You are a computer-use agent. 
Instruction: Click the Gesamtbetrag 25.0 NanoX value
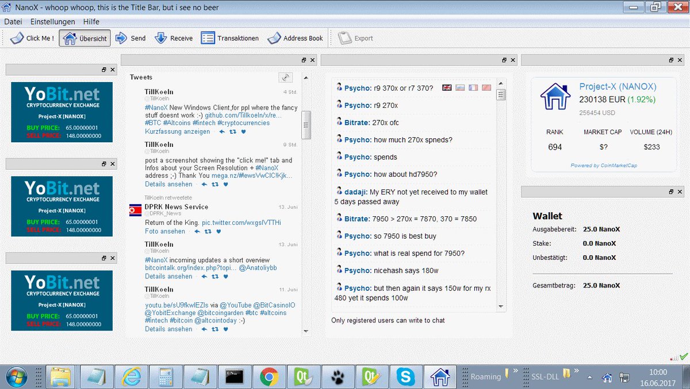click(601, 285)
